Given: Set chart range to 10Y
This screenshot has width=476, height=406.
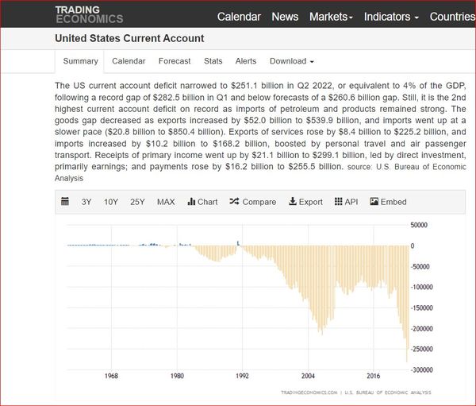Looking at the screenshot, I should [110, 202].
